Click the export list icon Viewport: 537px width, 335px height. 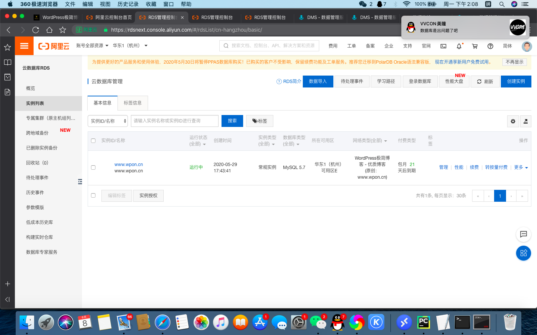pos(525,121)
